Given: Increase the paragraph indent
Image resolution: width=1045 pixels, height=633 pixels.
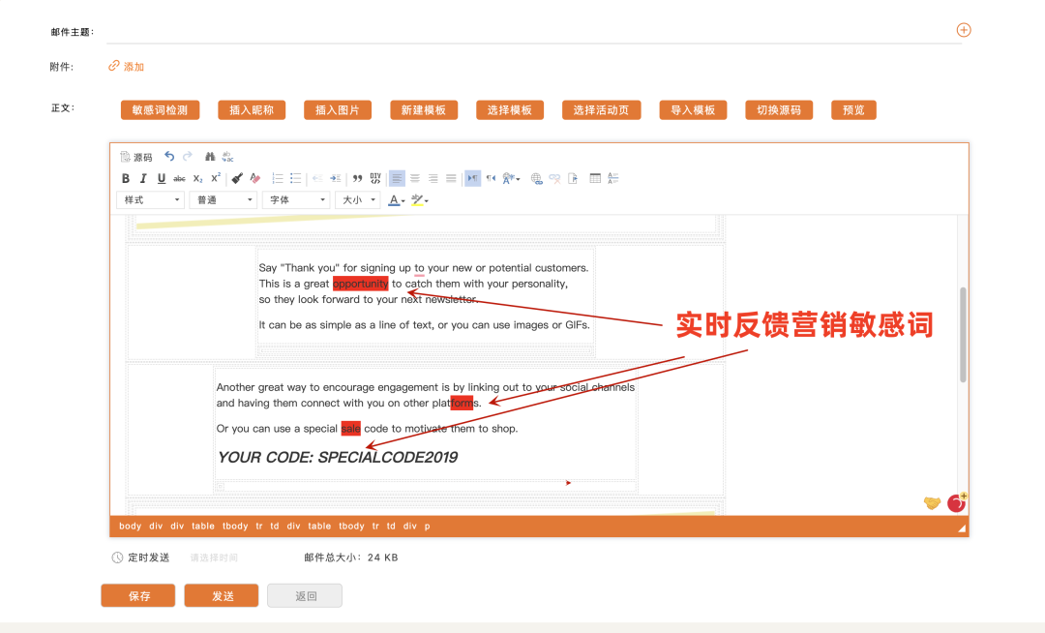Looking at the screenshot, I should (335, 178).
